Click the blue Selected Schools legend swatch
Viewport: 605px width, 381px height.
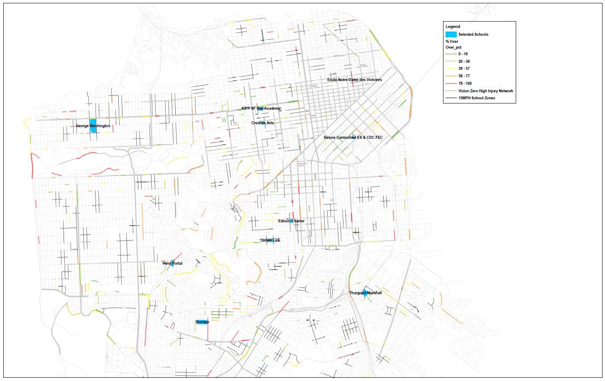[451, 34]
